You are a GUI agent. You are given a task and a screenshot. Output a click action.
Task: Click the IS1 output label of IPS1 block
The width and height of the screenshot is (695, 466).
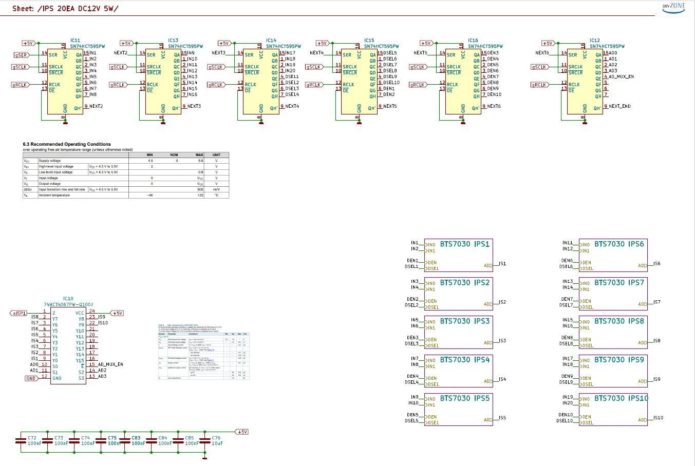(x=502, y=264)
